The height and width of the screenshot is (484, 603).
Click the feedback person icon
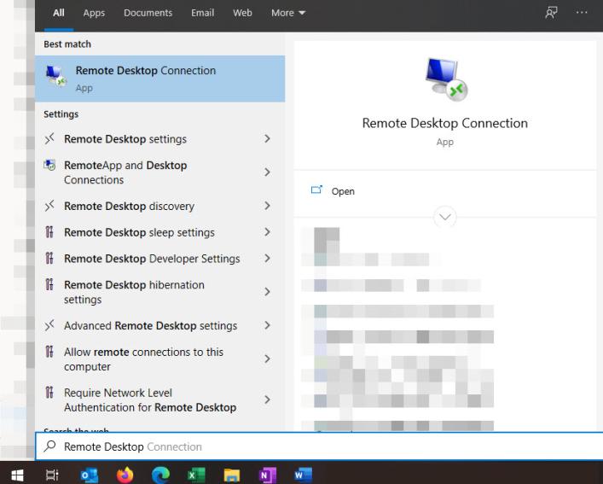pyautogui.click(x=551, y=13)
